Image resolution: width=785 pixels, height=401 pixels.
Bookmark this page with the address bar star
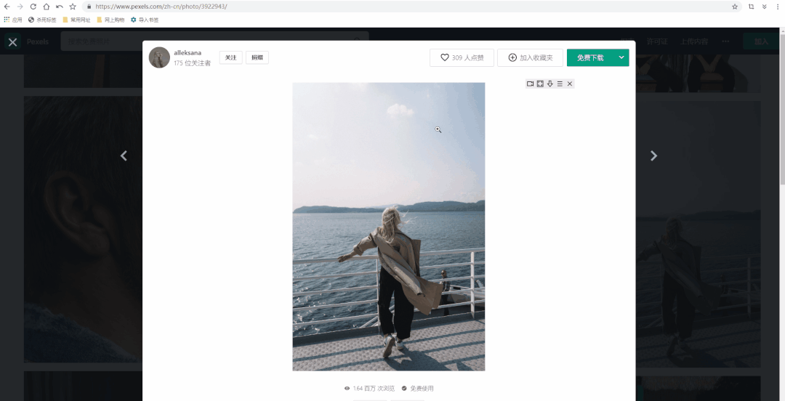(x=735, y=7)
